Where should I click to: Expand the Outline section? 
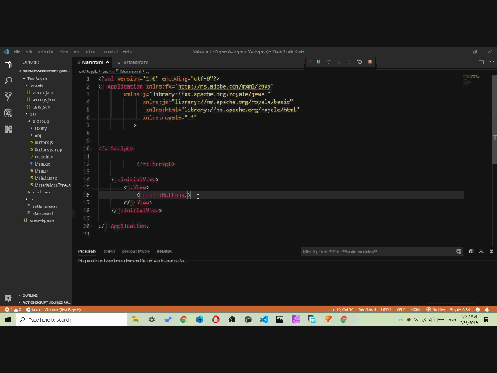click(30, 295)
